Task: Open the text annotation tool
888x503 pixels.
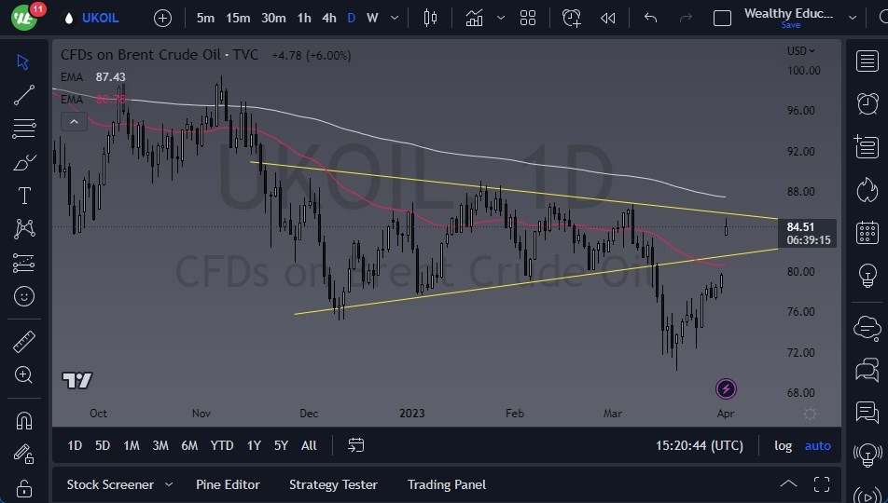Action: tap(24, 196)
